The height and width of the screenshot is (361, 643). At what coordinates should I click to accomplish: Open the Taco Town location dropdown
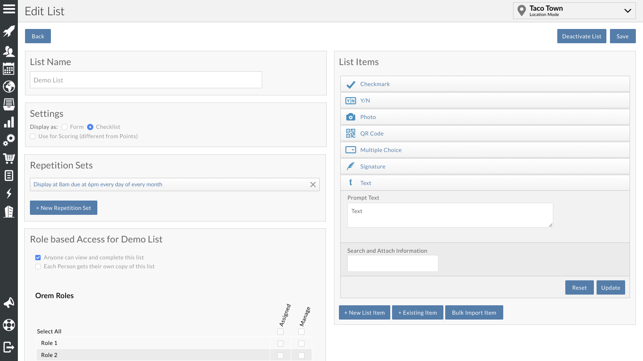tap(574, 11)
